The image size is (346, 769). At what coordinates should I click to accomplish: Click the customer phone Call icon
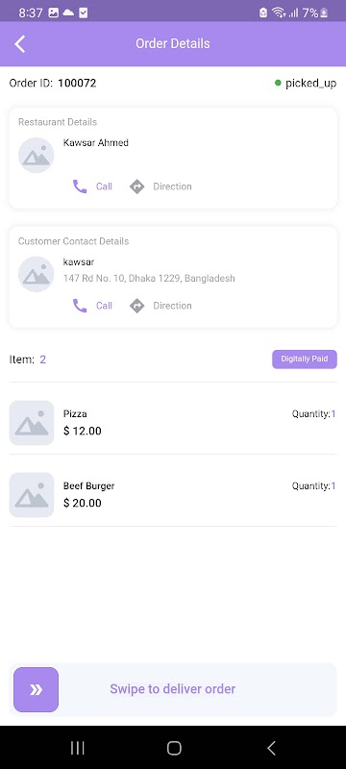point(80,306)
